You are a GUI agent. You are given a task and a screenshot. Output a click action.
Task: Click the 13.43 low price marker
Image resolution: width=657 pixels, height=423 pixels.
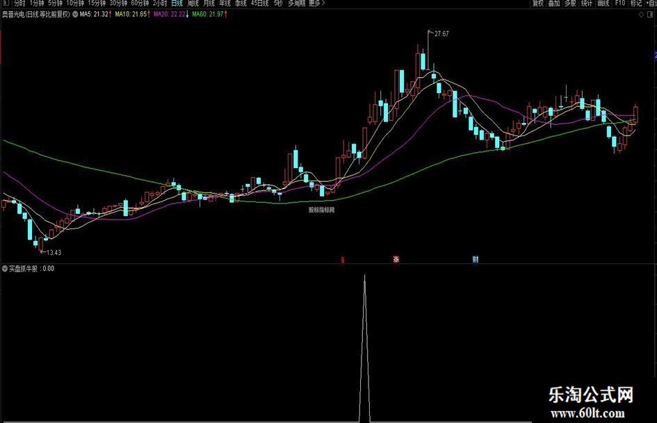[54, 253]
